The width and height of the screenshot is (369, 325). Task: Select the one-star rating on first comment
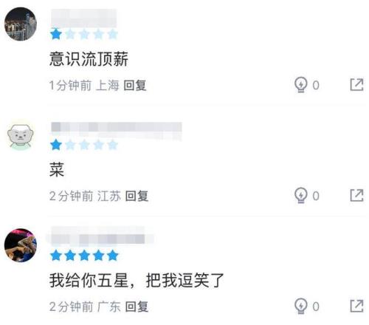click(84, 34)
